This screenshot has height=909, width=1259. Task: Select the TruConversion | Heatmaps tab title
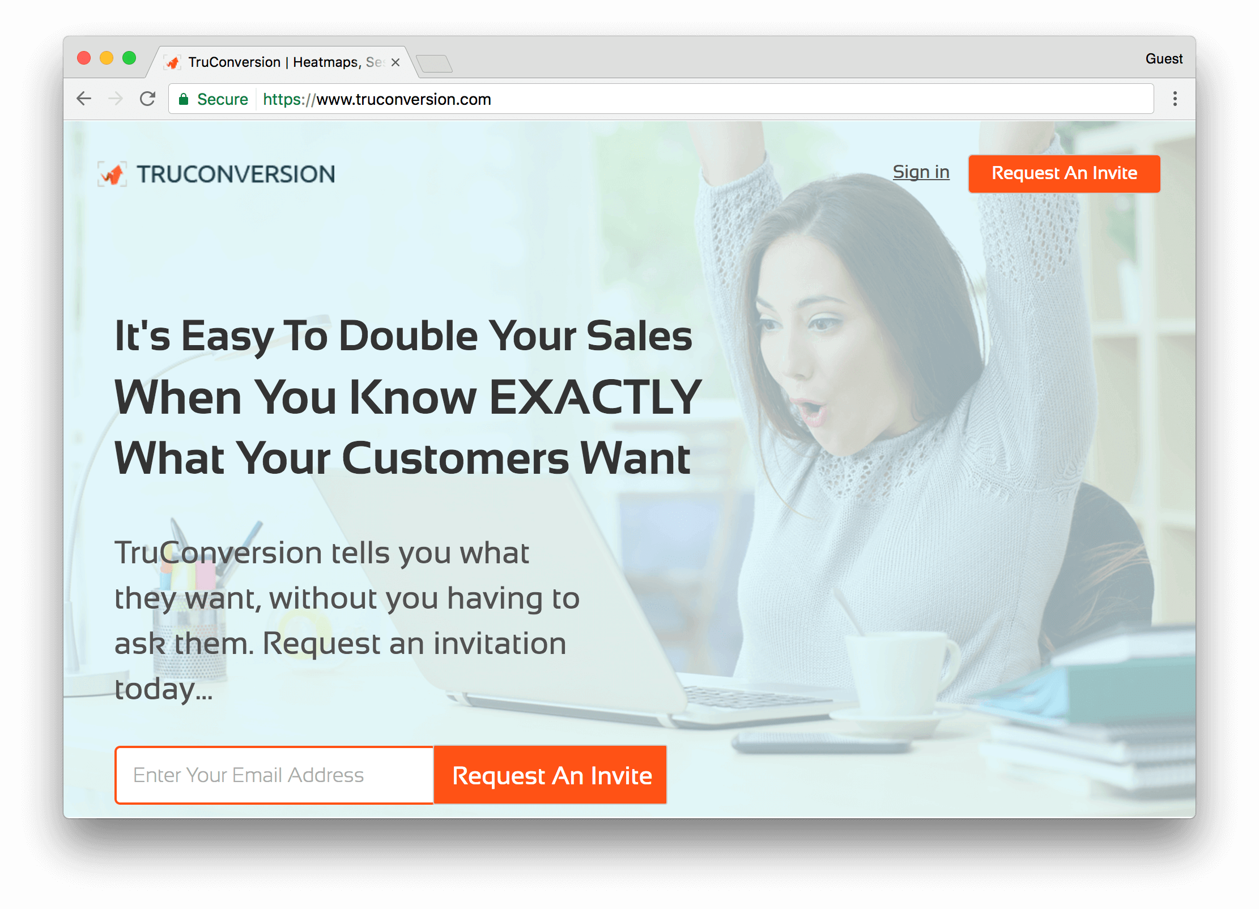click(x=287, y=62)
